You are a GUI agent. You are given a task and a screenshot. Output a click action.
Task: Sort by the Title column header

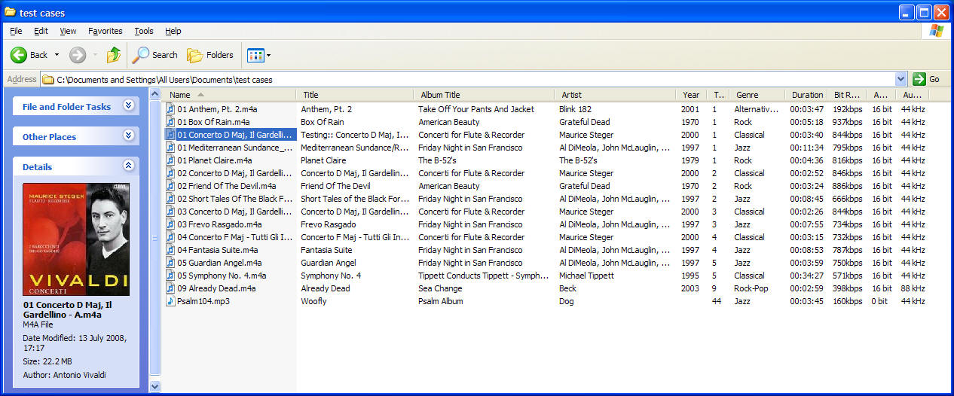[x=356, y=95]
